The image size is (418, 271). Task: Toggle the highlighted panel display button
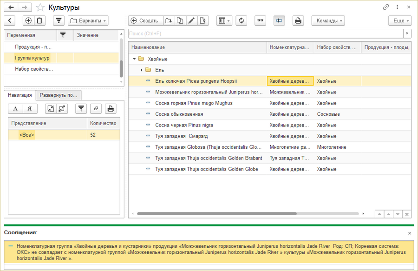[279, 20]
